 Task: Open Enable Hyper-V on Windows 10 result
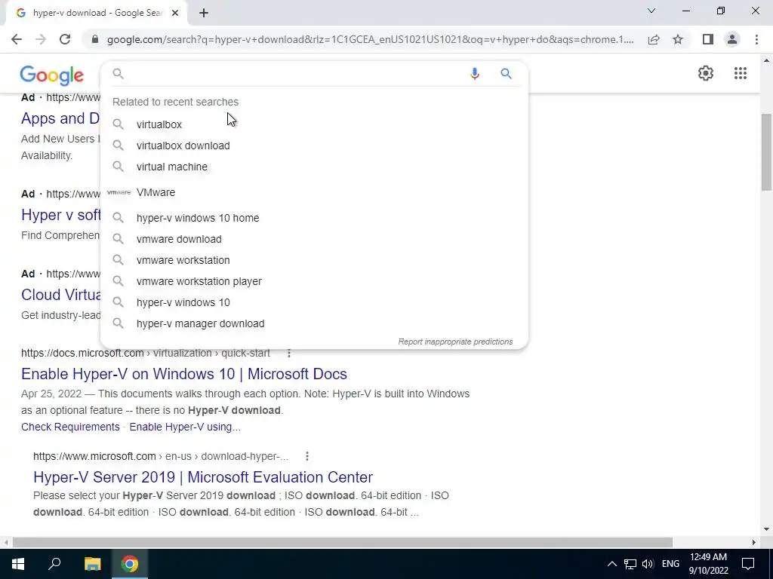point(184,374)
